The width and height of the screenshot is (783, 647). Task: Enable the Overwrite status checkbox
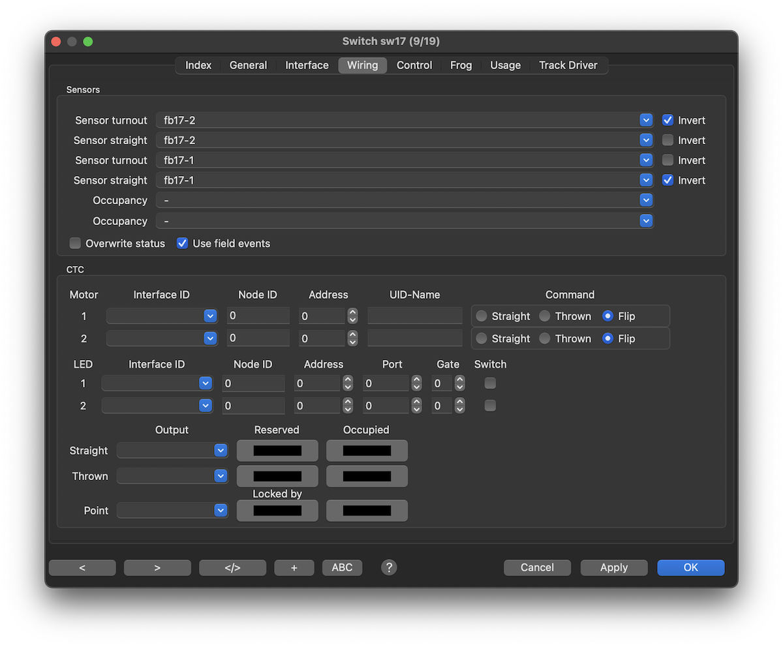click(76, 243)
